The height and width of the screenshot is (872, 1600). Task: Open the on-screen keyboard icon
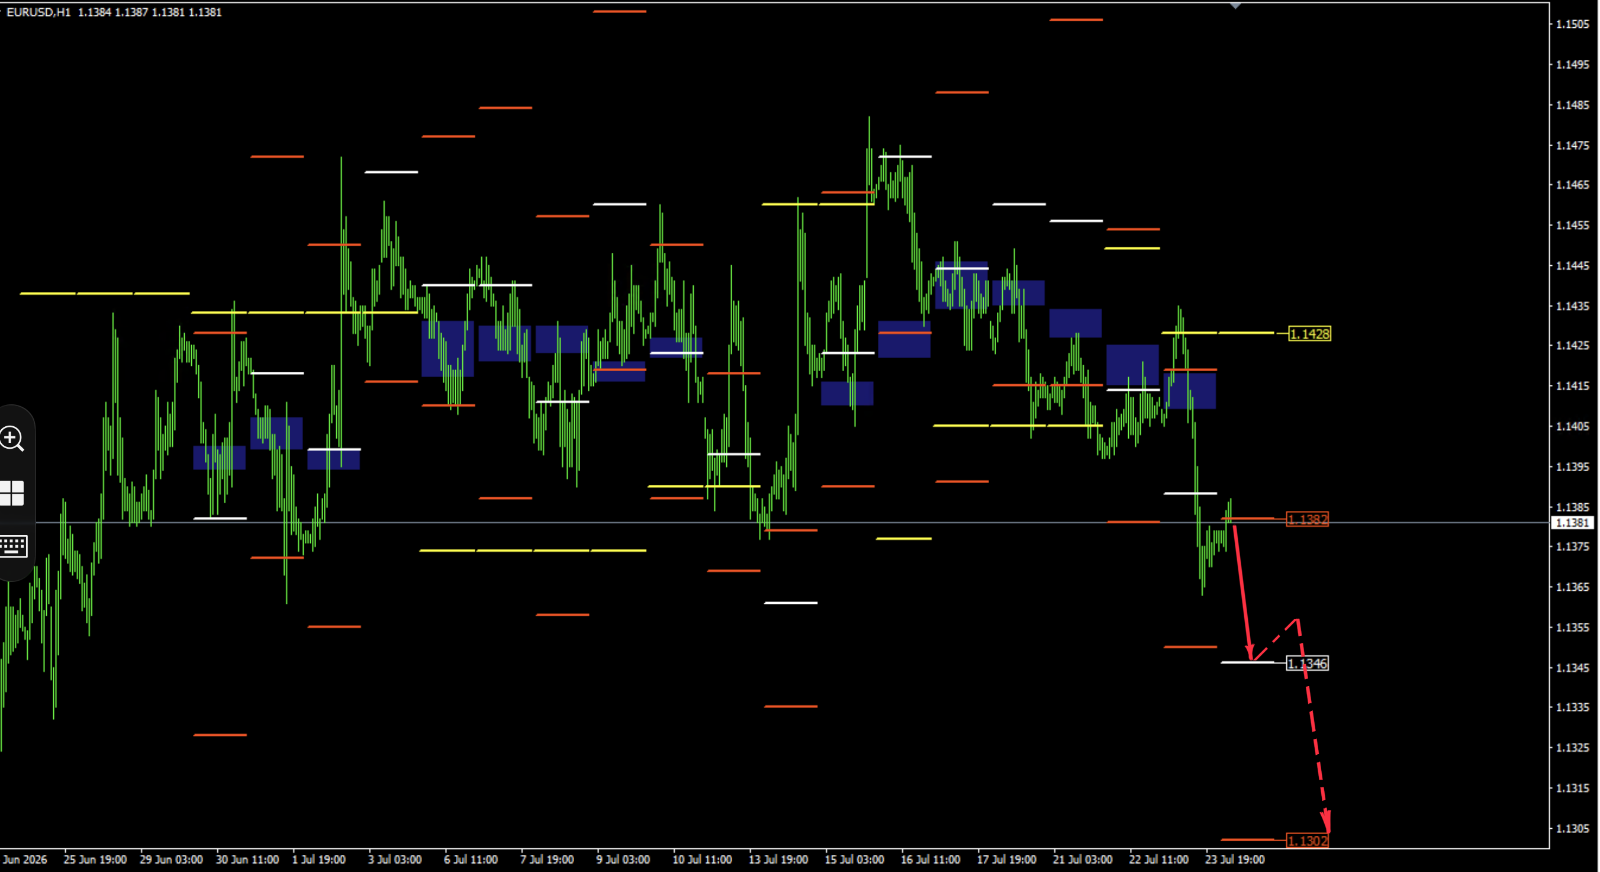[13, 546]
